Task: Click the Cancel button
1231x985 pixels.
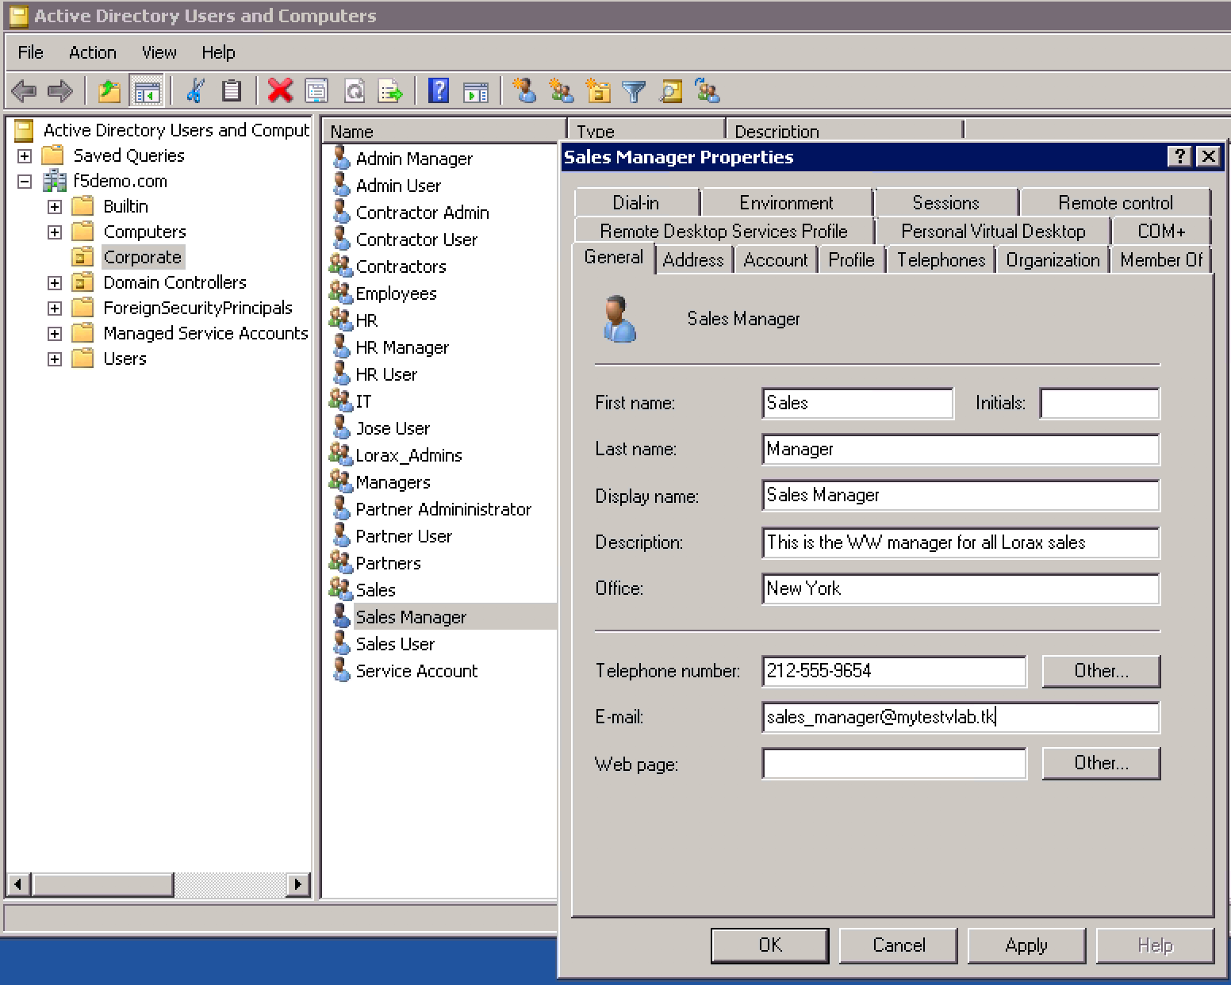Action: pos(899,945)
